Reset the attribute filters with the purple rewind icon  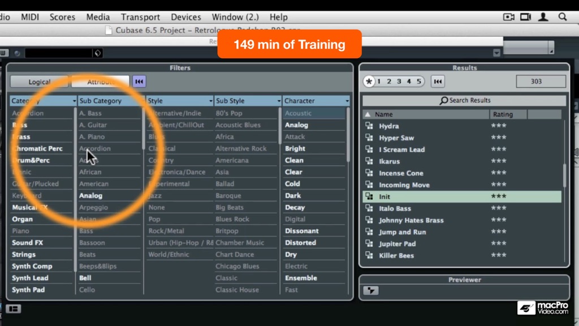click(139, 81)
